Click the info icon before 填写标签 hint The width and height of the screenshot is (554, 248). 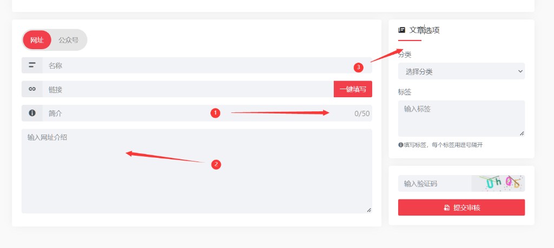tap(401, 145)
